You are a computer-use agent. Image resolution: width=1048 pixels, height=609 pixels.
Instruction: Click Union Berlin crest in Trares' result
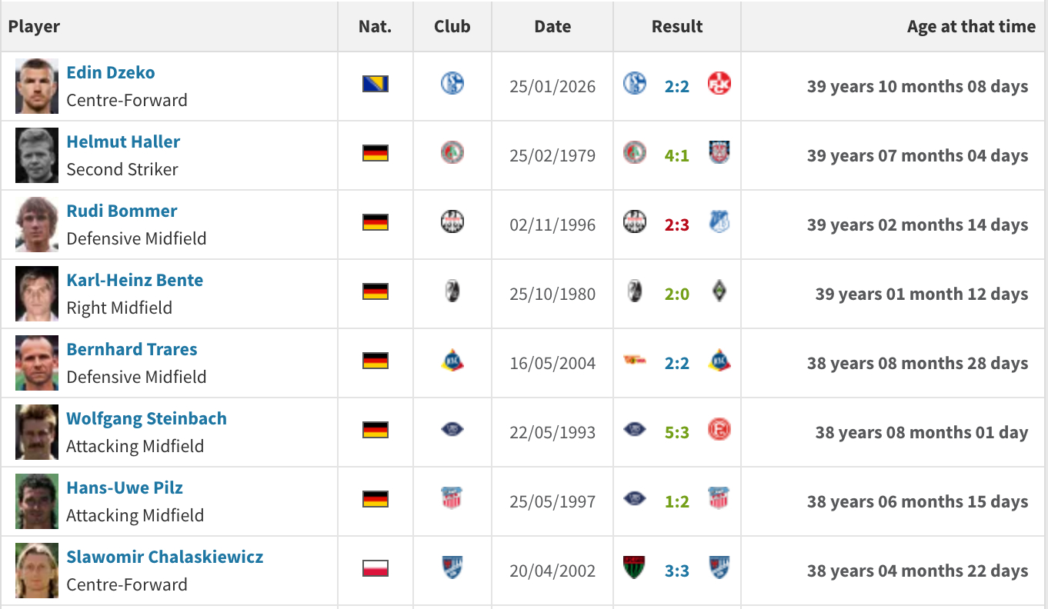[634, 360]
